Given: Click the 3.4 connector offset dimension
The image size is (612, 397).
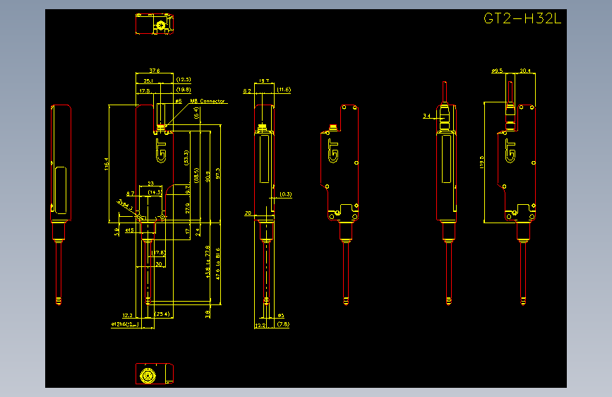Looking at the screenshot, I should pyautogui.click(x=426, y=116).
